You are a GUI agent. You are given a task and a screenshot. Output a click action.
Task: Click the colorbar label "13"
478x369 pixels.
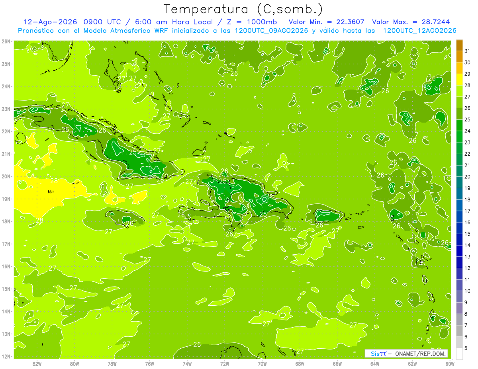click(x=468, y=257)
